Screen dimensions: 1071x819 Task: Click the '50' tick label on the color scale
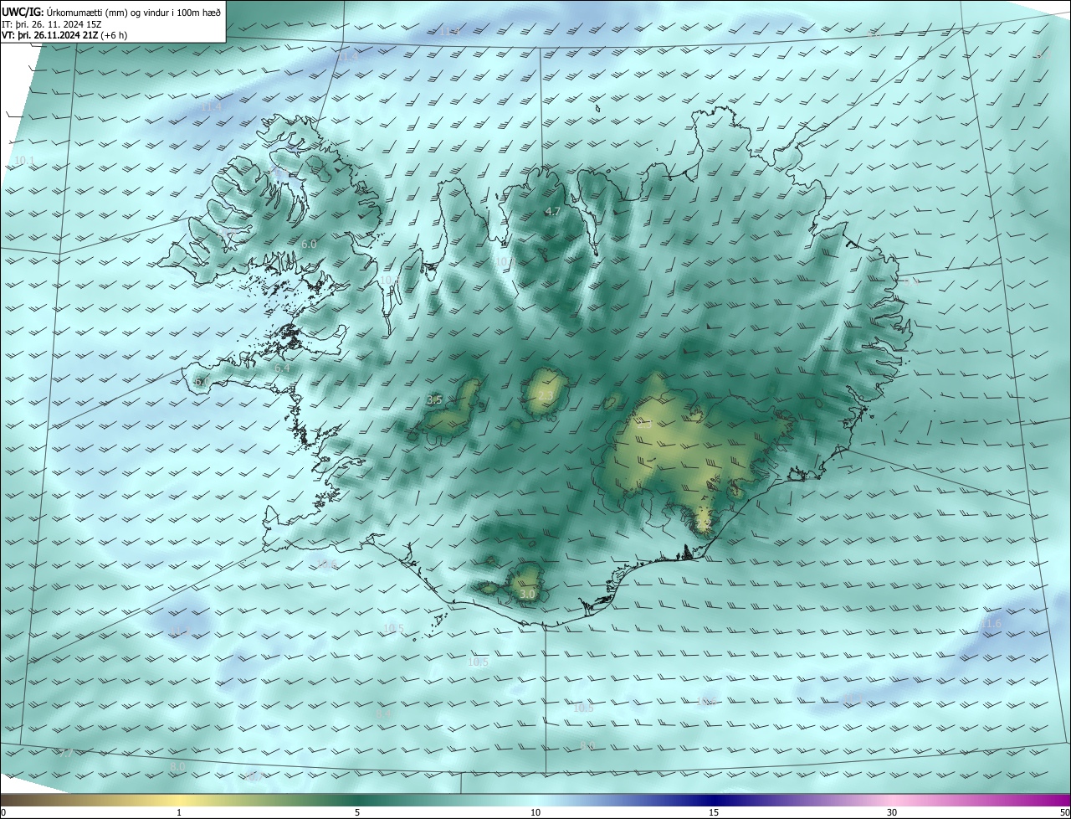point(1064,812)
